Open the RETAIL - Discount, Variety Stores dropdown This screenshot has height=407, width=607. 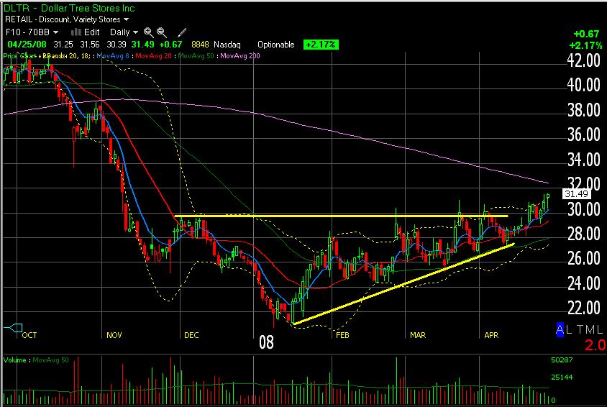pyautogui.click(x=67, y=19)
